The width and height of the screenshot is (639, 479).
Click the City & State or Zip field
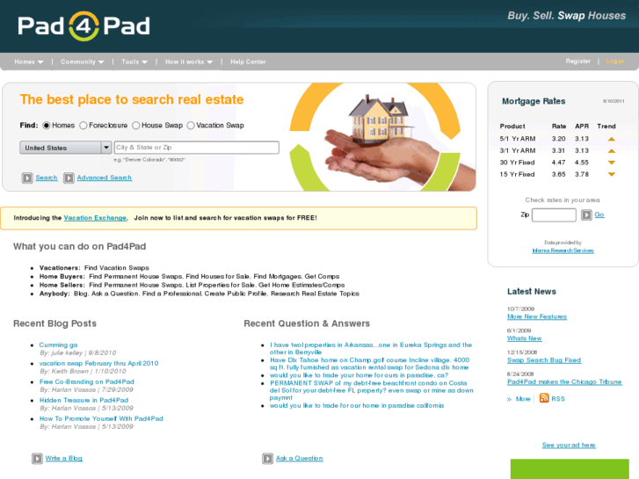[x=197, y=148]
